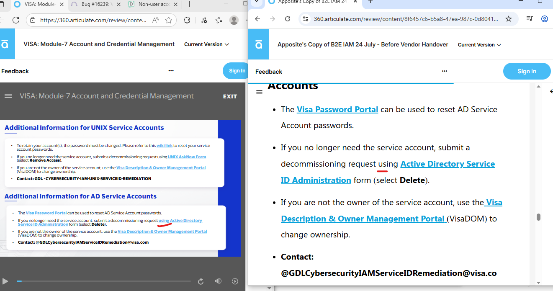The width and height of the screenshot is (553, 291).
Task: Open Read Aloud in Edge address bar
Action: tap(155, 20)
